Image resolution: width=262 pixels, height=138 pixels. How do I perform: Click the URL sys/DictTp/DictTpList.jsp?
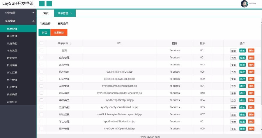(x=119, y=100)
